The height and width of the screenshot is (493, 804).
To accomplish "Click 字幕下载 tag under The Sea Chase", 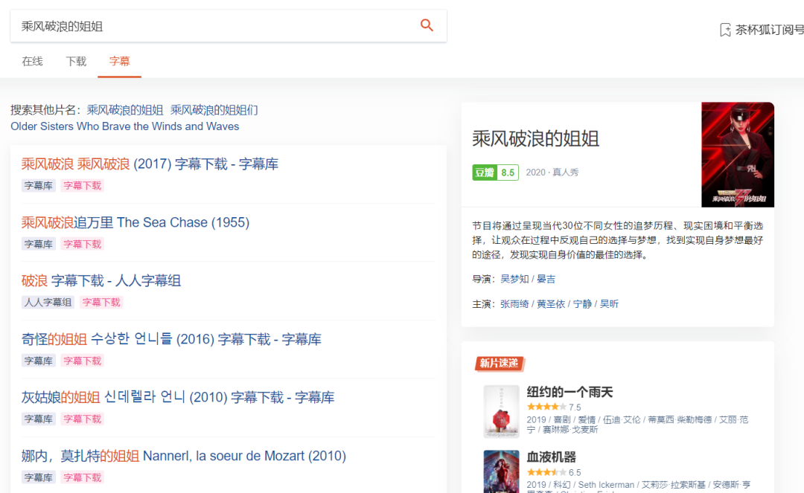I will 83,244.
